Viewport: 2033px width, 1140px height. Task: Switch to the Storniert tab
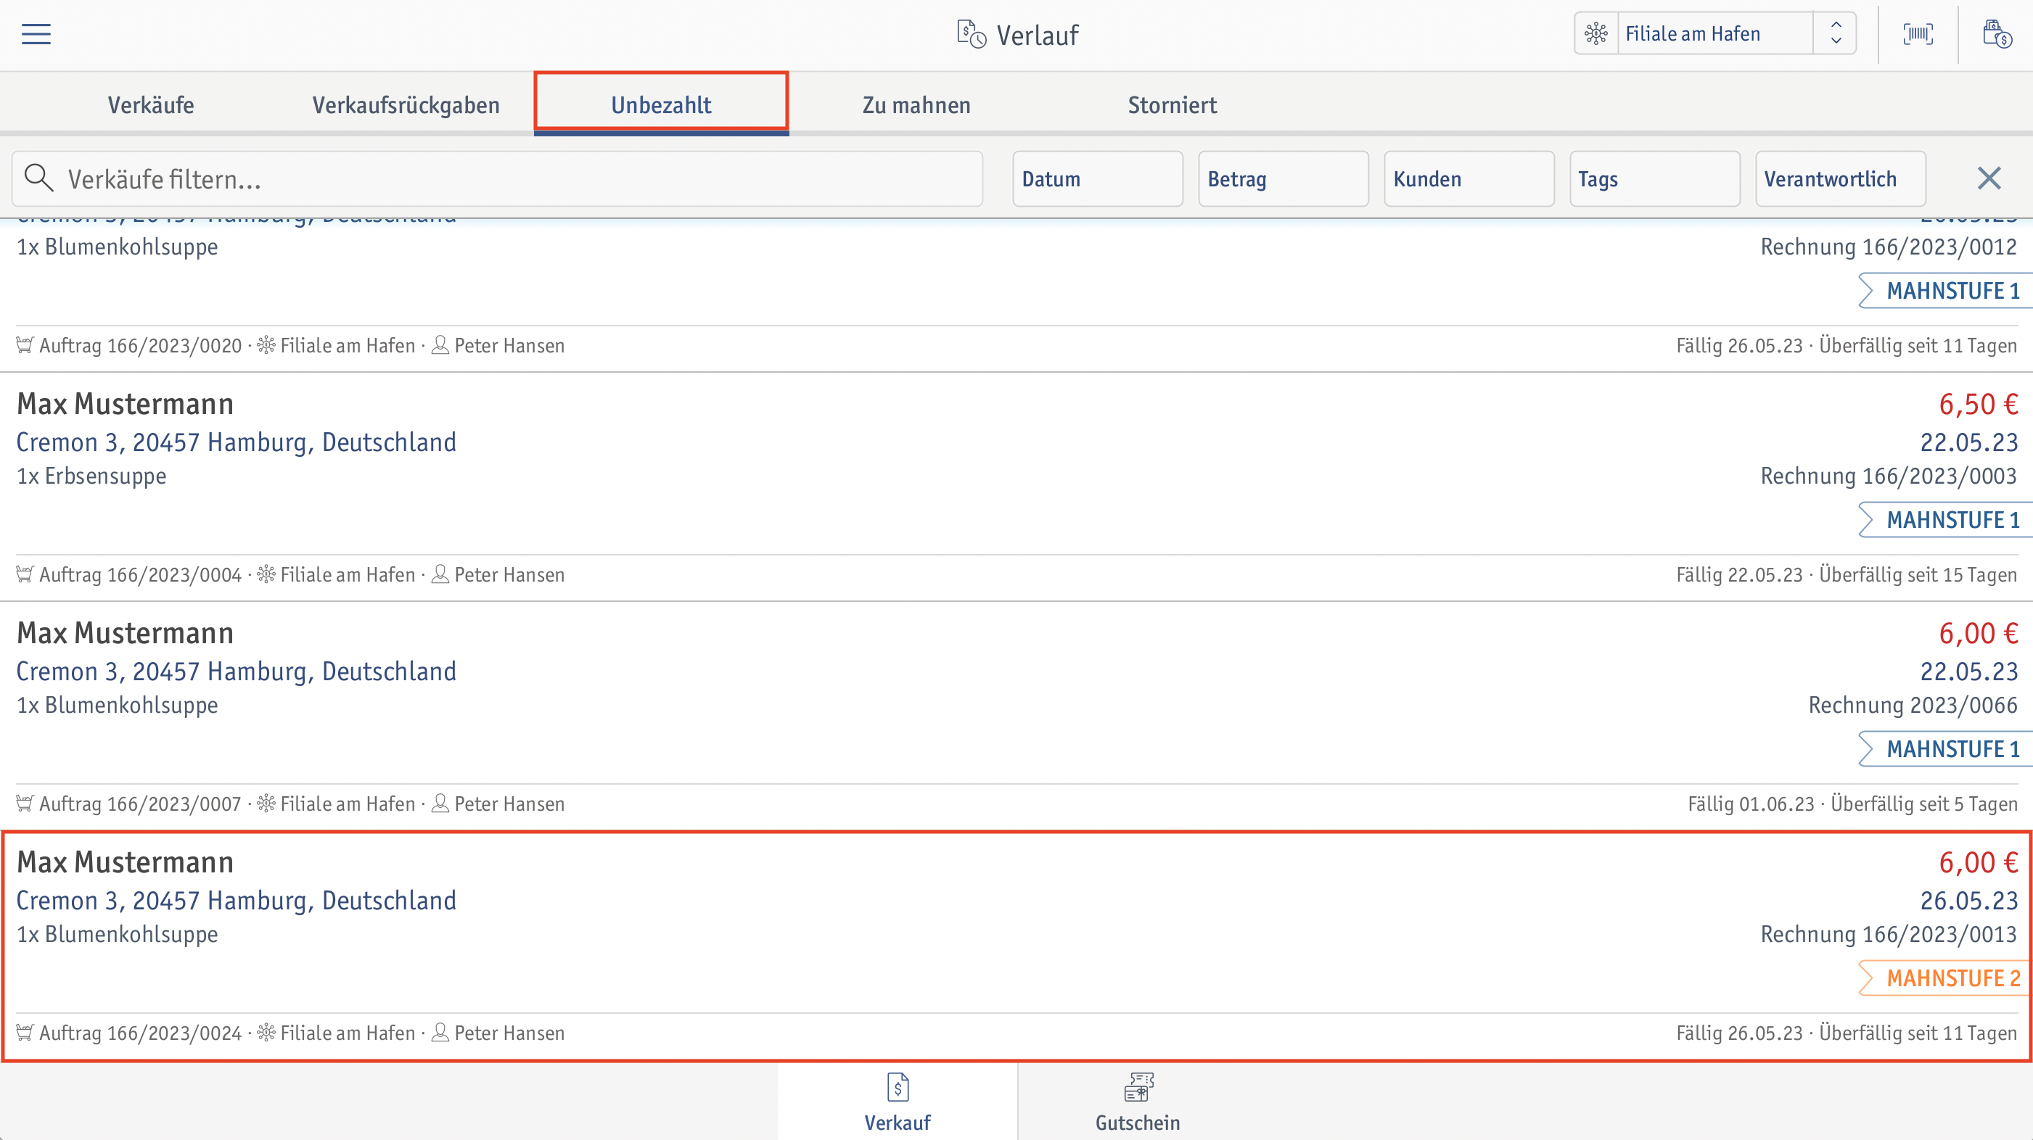(1172, 105)
